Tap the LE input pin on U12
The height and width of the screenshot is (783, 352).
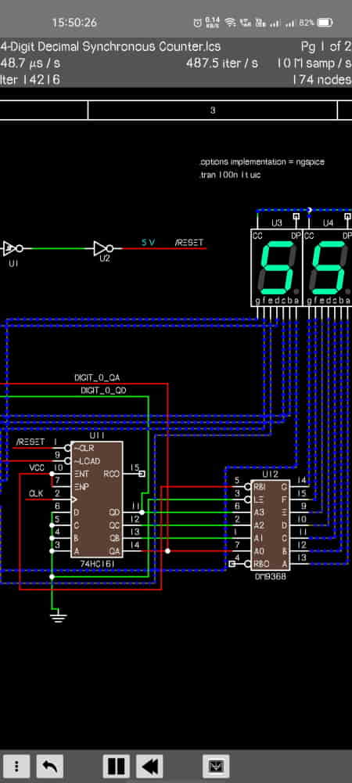[x=258, y=500]
